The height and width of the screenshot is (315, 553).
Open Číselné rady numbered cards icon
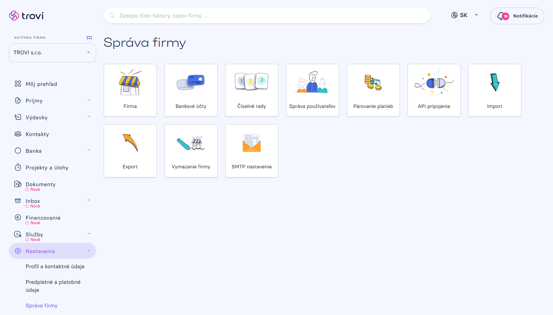[252, 81]
